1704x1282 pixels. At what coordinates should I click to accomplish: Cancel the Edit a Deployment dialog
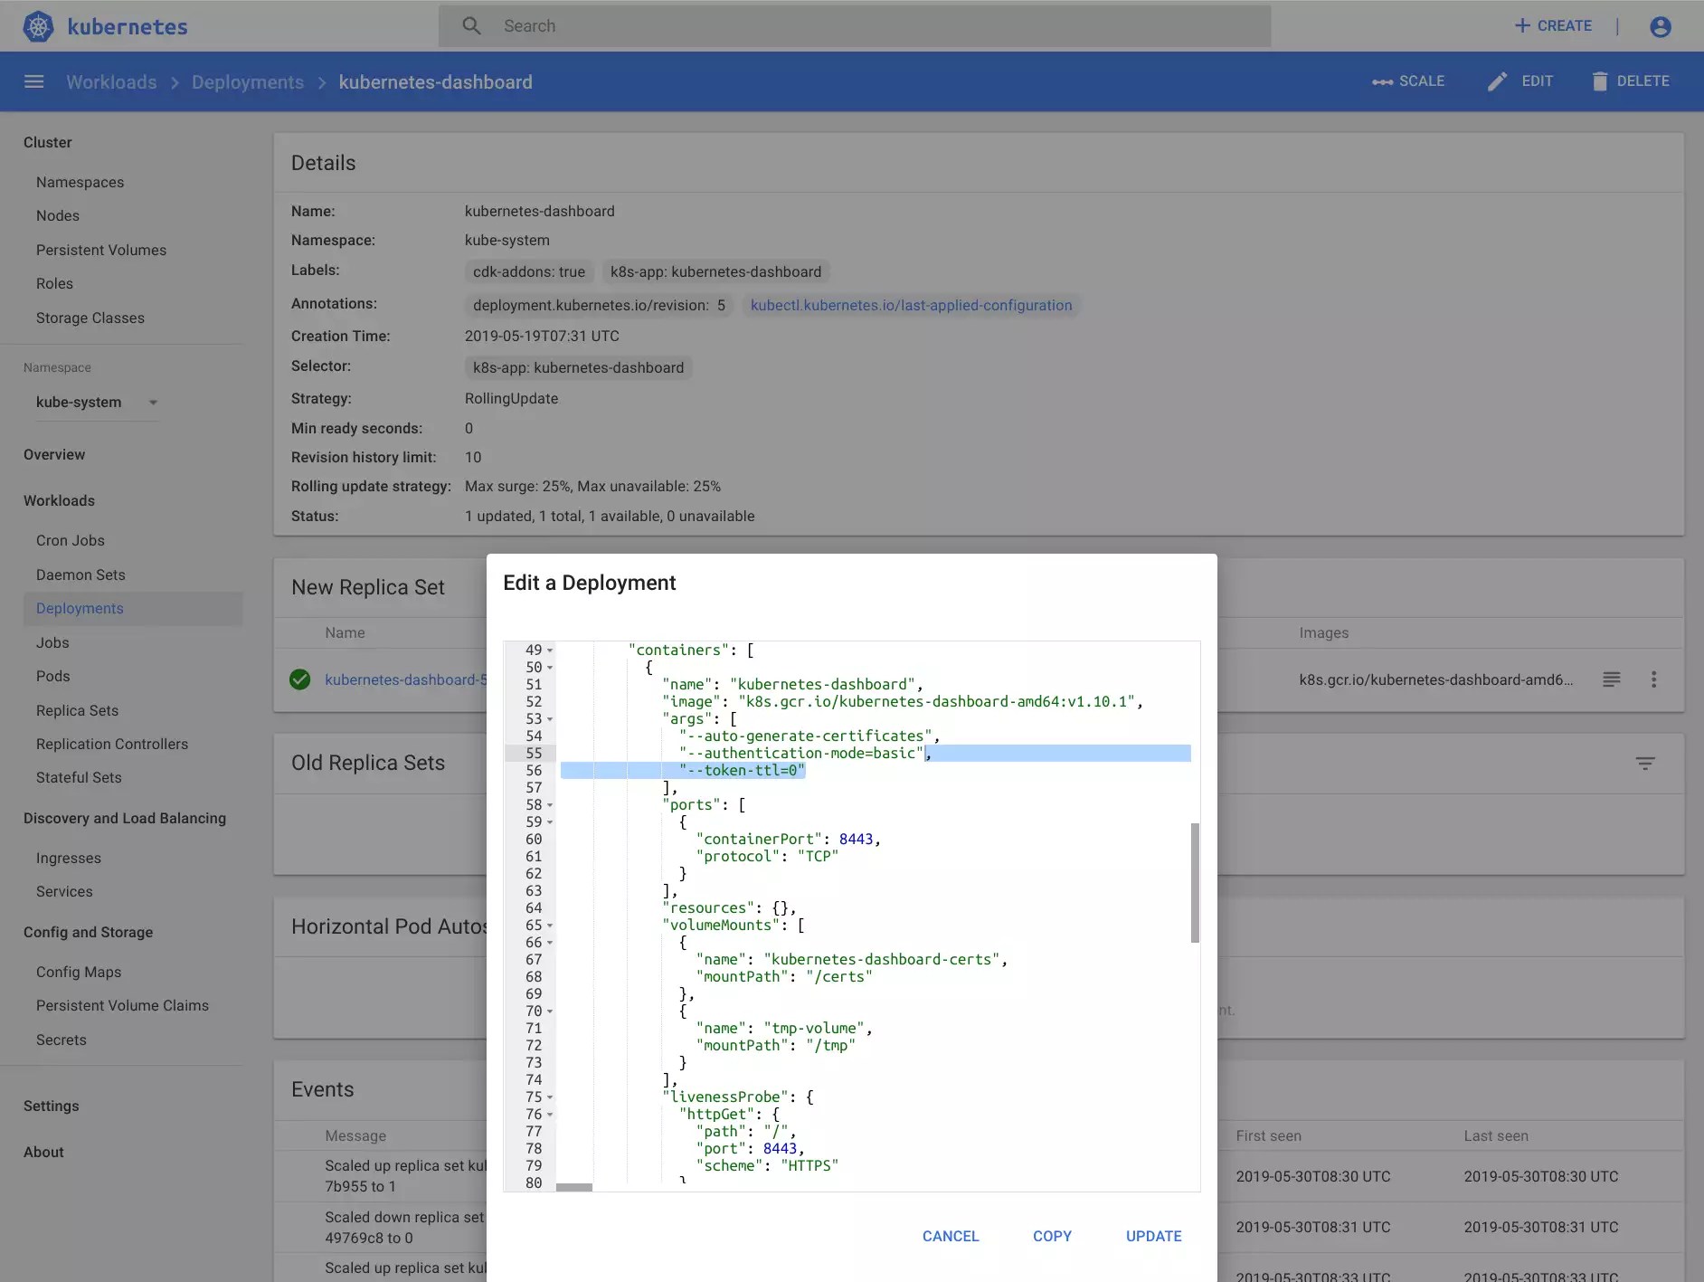[951, 1236]
